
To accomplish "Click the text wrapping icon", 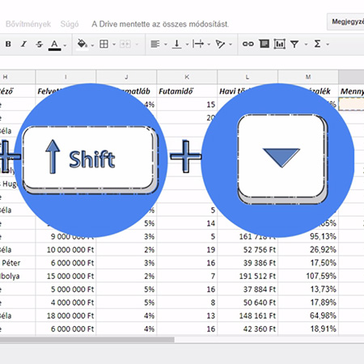I will pos(198,44).
